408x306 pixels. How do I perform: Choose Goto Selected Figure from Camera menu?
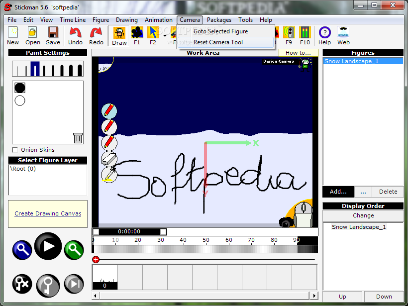tap(225, 31)
